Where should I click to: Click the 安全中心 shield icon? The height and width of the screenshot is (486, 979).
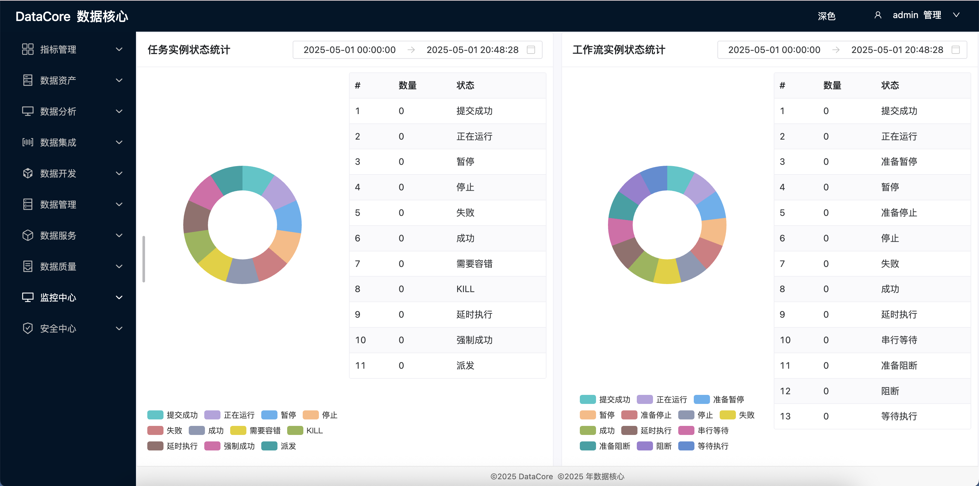(x=28, y=328)
